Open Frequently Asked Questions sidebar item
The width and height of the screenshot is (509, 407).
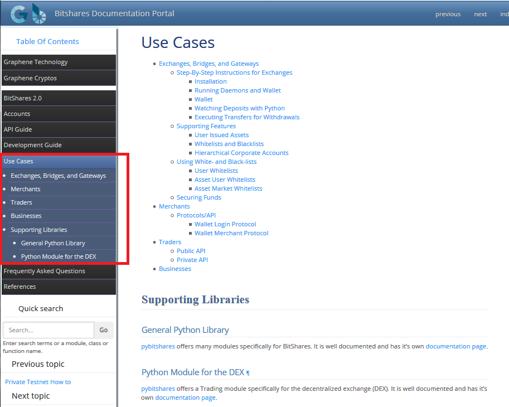pos(59,271)
